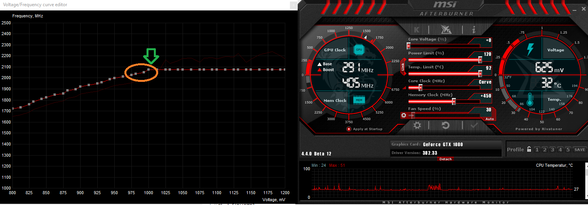588x205 pixels.
Task: Open the information i icon
Action: (x=474, y=29)
